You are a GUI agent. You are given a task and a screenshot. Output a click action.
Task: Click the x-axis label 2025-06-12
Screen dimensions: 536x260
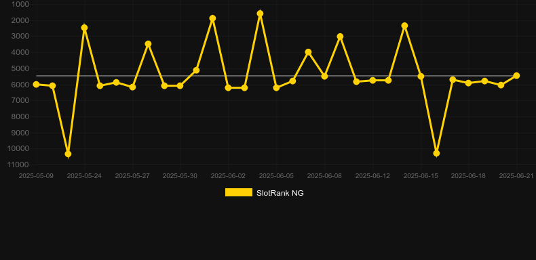click(372, 176)
